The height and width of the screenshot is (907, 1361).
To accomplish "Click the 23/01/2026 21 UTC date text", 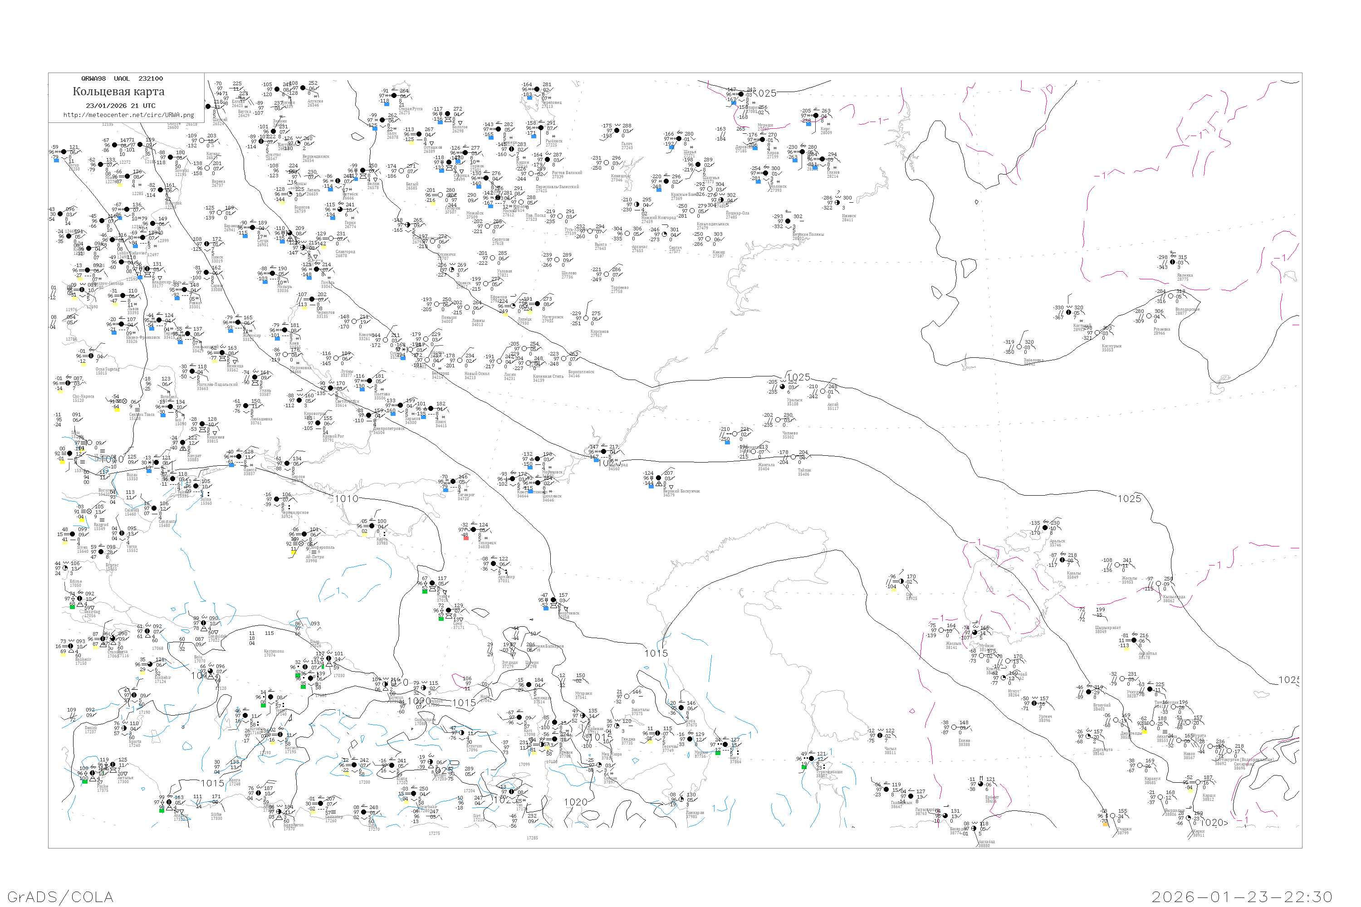I will tap(120, 106).
